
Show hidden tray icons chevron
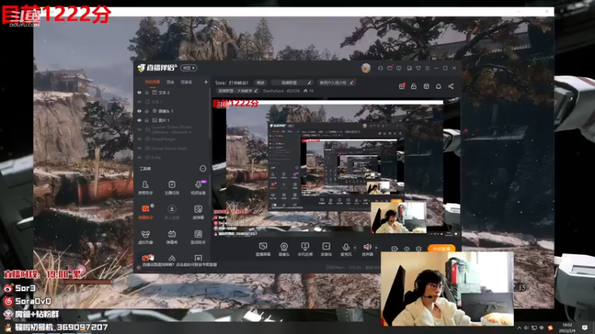[x=518, y=328]
